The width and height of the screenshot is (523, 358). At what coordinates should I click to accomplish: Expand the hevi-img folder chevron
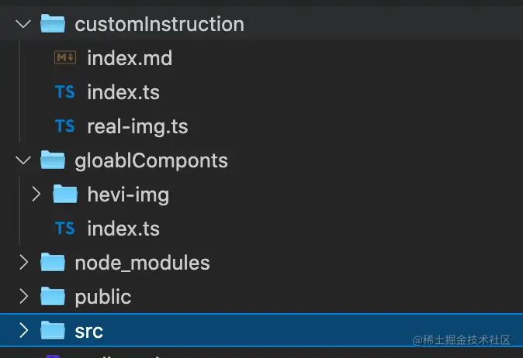36,194
